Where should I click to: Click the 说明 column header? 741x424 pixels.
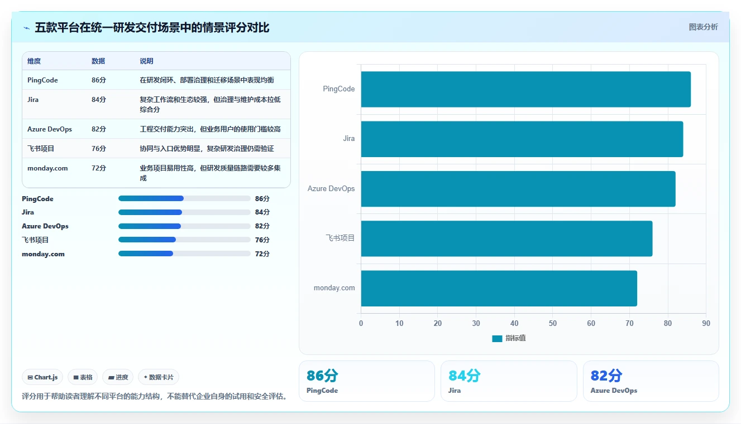[x=146, y=61]
